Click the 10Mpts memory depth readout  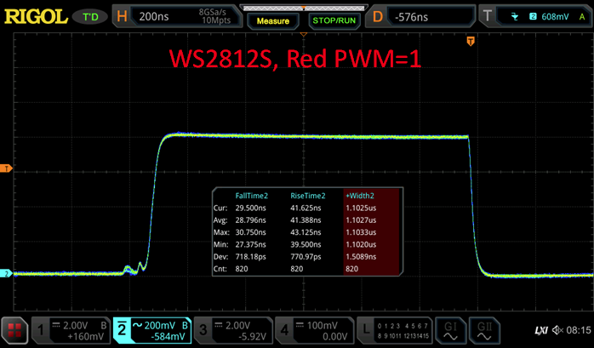pyautogui.click(x=216, y=20)
